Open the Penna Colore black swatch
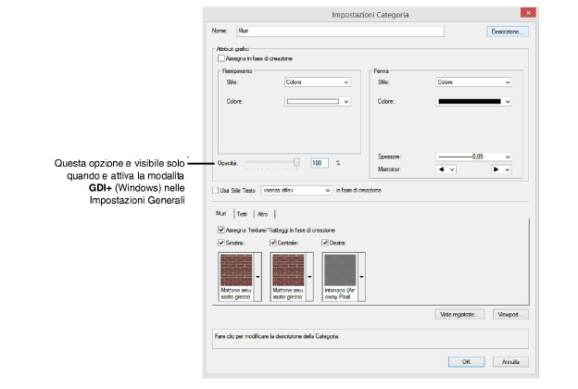578x389 pixels. click(473, 101)
